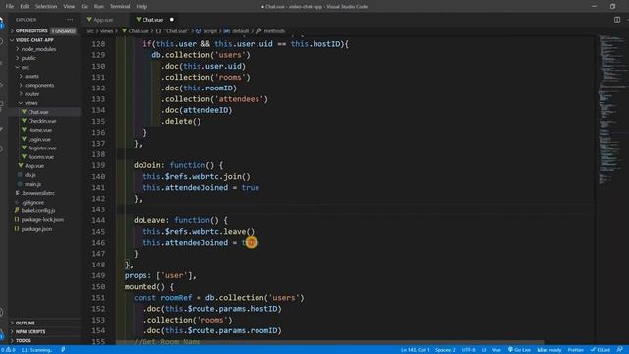
Task: Click the split editor right icon
Action: [x=617, y=20]
